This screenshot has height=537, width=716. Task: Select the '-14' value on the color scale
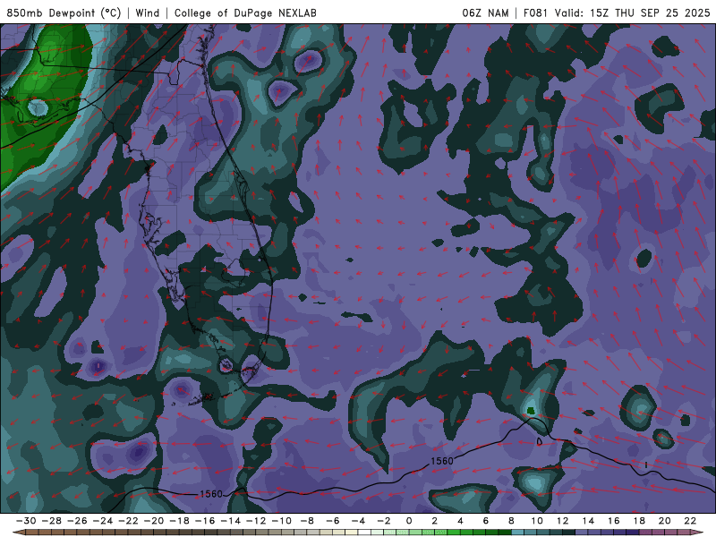coord(231,521)
